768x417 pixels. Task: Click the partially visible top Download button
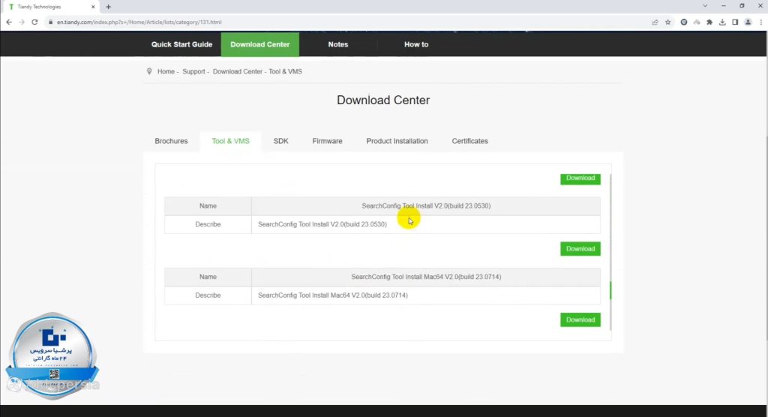(580, 178)
